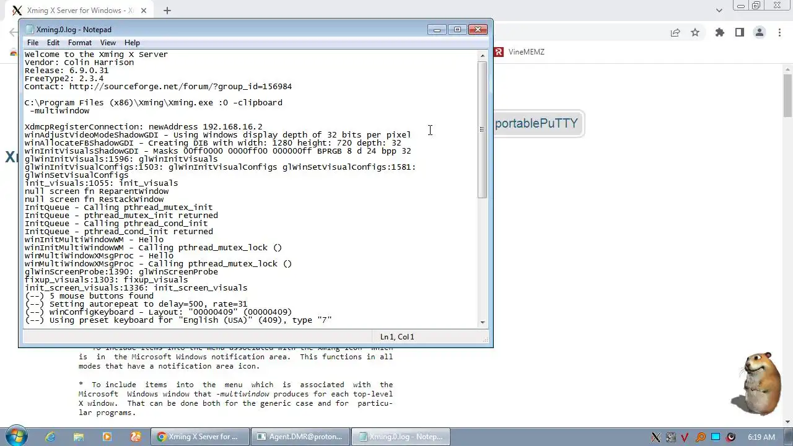
Task: Click the round dark tray icon left of the clock
Action: [730, 437]
